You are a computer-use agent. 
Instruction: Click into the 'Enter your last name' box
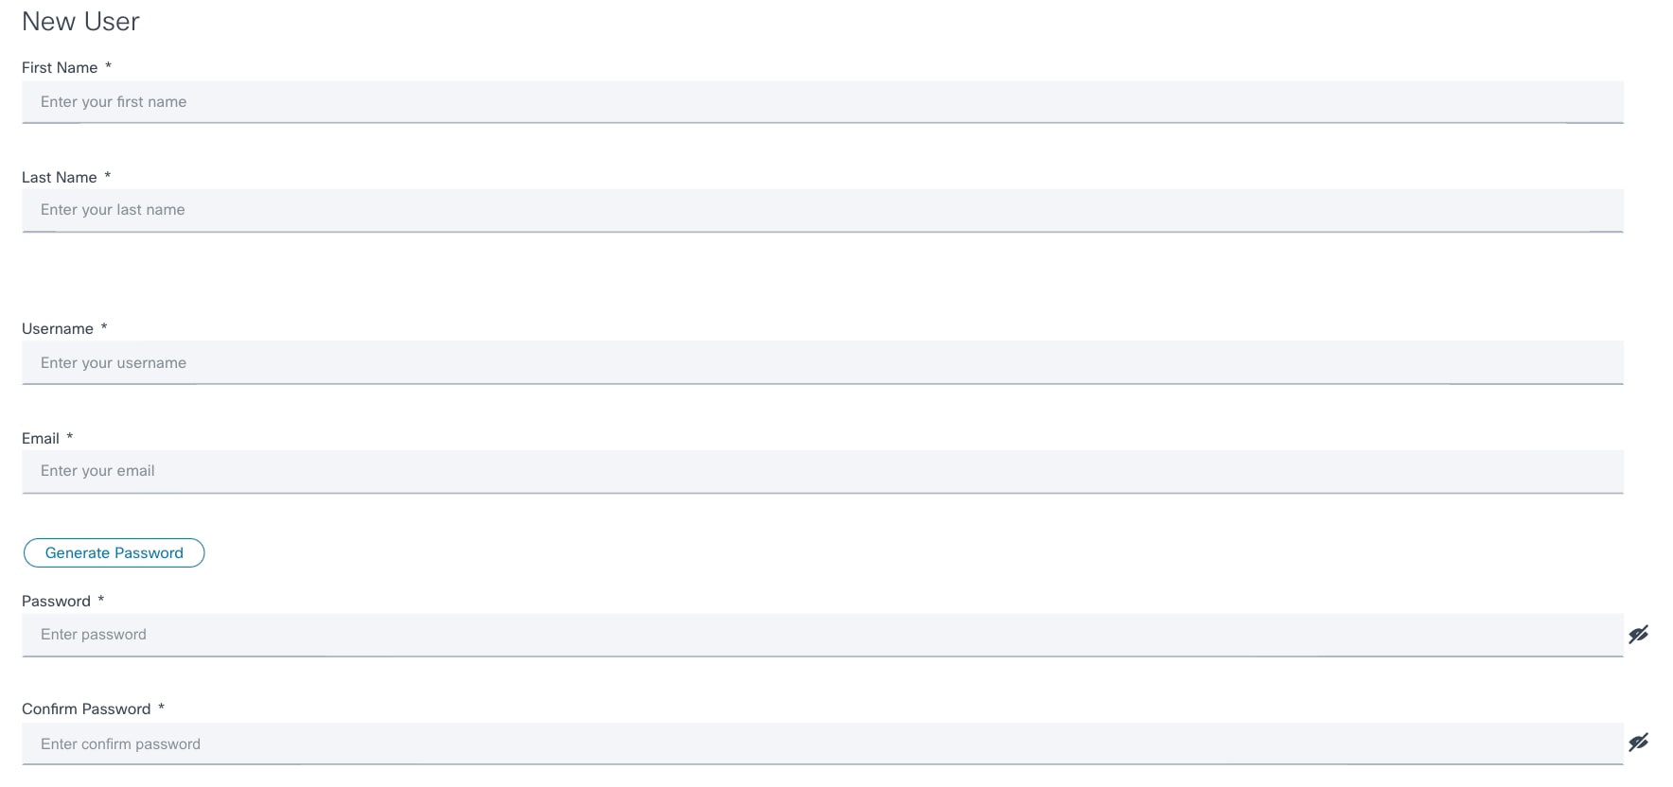pos(821,210)
